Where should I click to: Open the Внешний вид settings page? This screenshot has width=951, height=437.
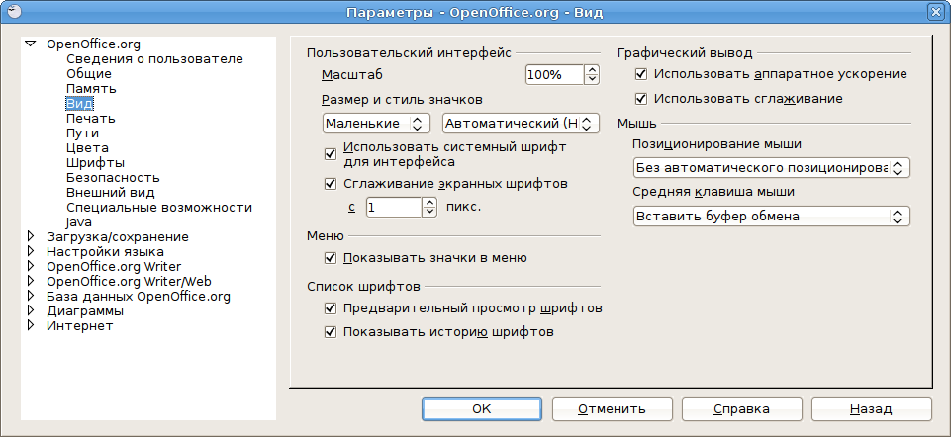tap(111, 193)
